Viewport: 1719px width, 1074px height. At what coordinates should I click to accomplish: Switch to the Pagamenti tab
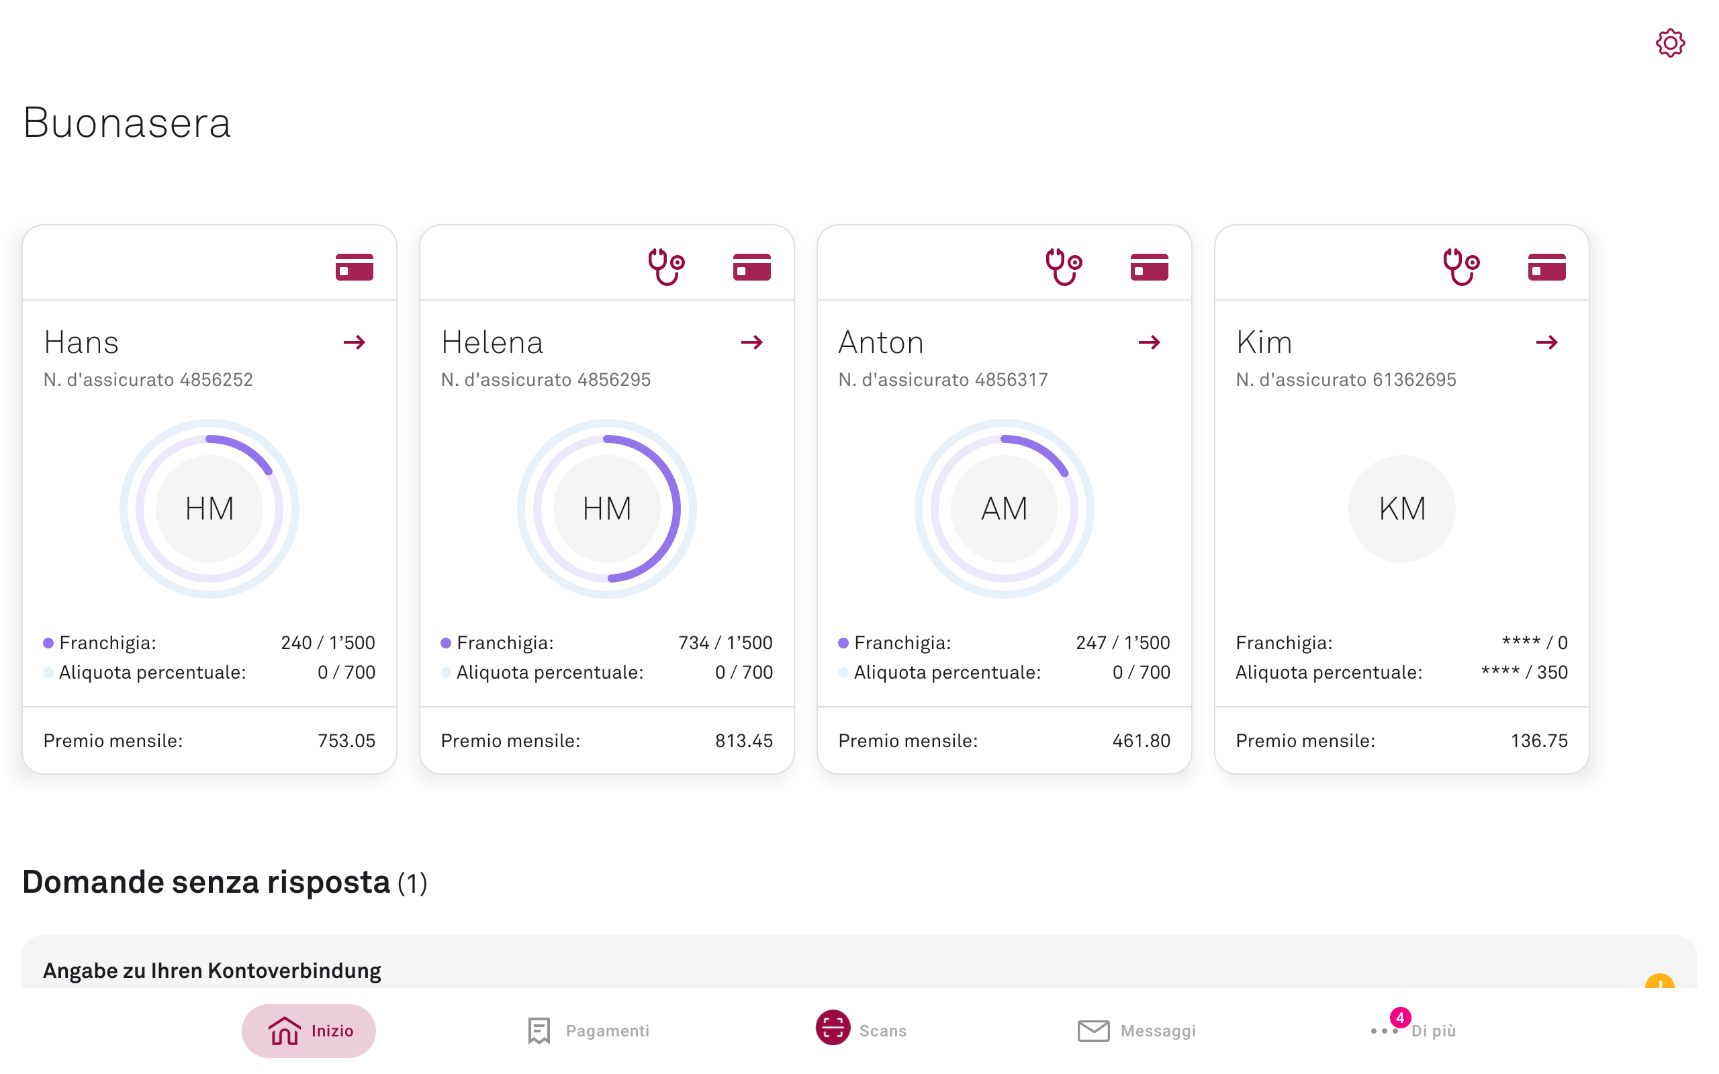(588, 1030)
